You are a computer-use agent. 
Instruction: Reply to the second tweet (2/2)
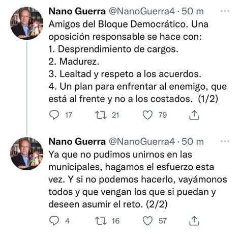(54, 221)
